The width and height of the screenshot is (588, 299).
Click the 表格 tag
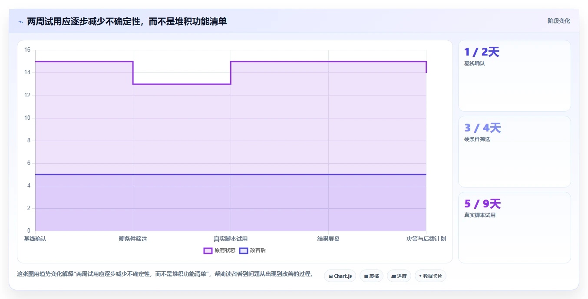(371, 276)
